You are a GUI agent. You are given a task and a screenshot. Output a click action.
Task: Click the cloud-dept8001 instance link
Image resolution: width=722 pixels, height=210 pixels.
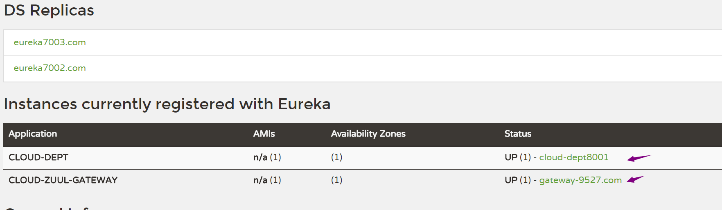[573, 157]
